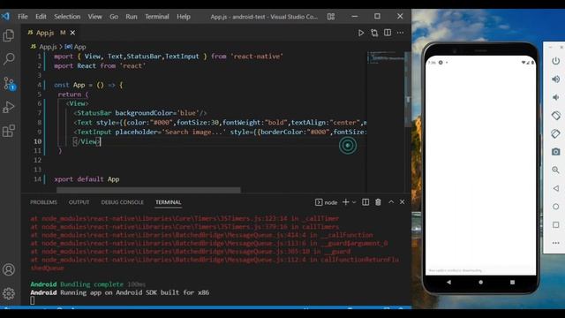Lower emulator volume icon

coord(555,97)
